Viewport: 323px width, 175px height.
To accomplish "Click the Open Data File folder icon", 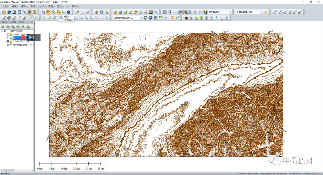I will coord(4,12).
